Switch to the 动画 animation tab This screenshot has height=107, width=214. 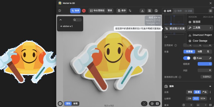point(188,11)
